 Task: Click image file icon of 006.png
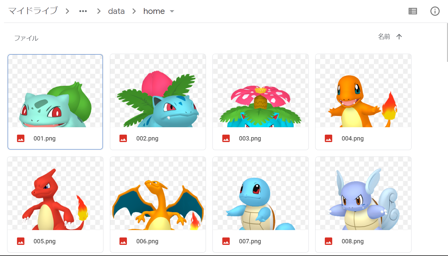[123, 241]
